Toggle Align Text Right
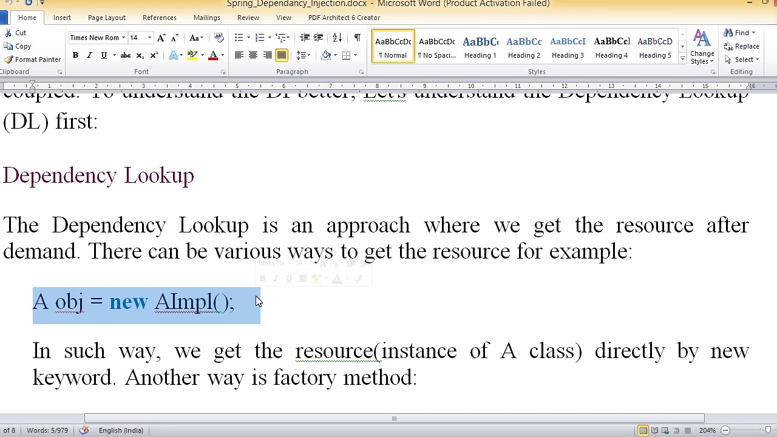Screen dimensions: 777x437 [x=267, y=55]
